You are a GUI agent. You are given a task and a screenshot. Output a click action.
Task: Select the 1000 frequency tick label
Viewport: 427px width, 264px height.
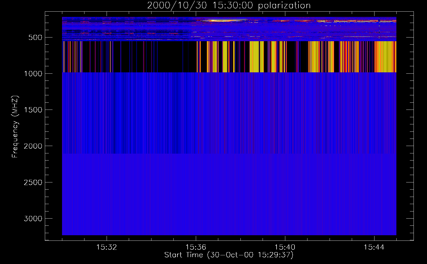point(33,74)
